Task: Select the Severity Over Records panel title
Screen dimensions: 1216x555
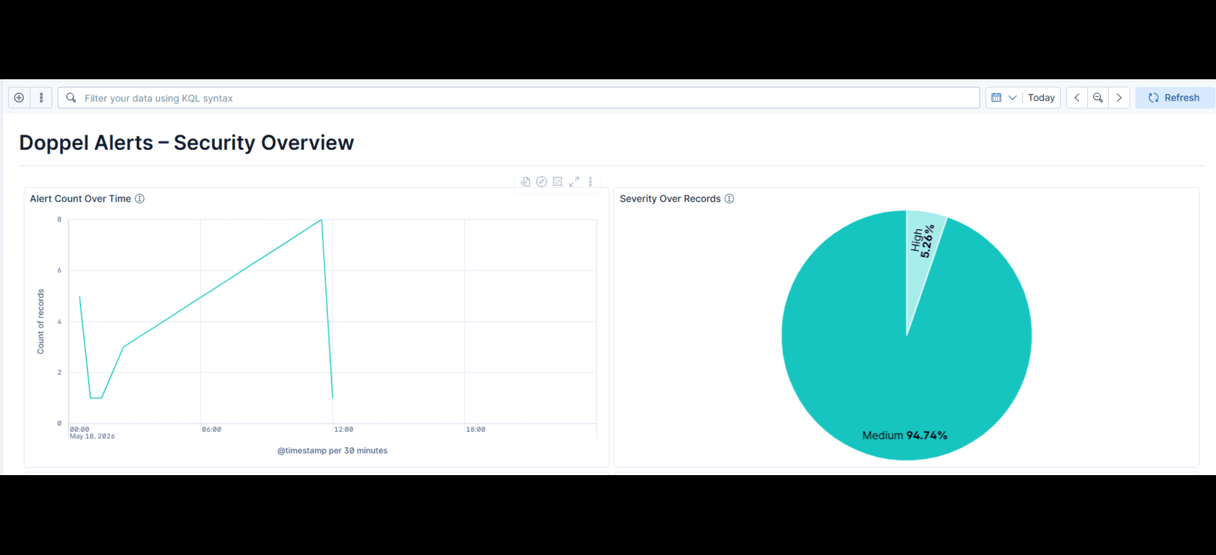Action: [670, 199]
